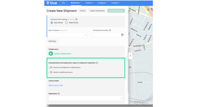The width and height of the screenshot is (198, 107).
Task: Click the Tive account button
Action: pyautogui.click(x=63, y=3)
